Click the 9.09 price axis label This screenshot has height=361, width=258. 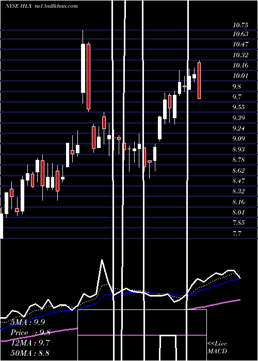coord(238,139)
